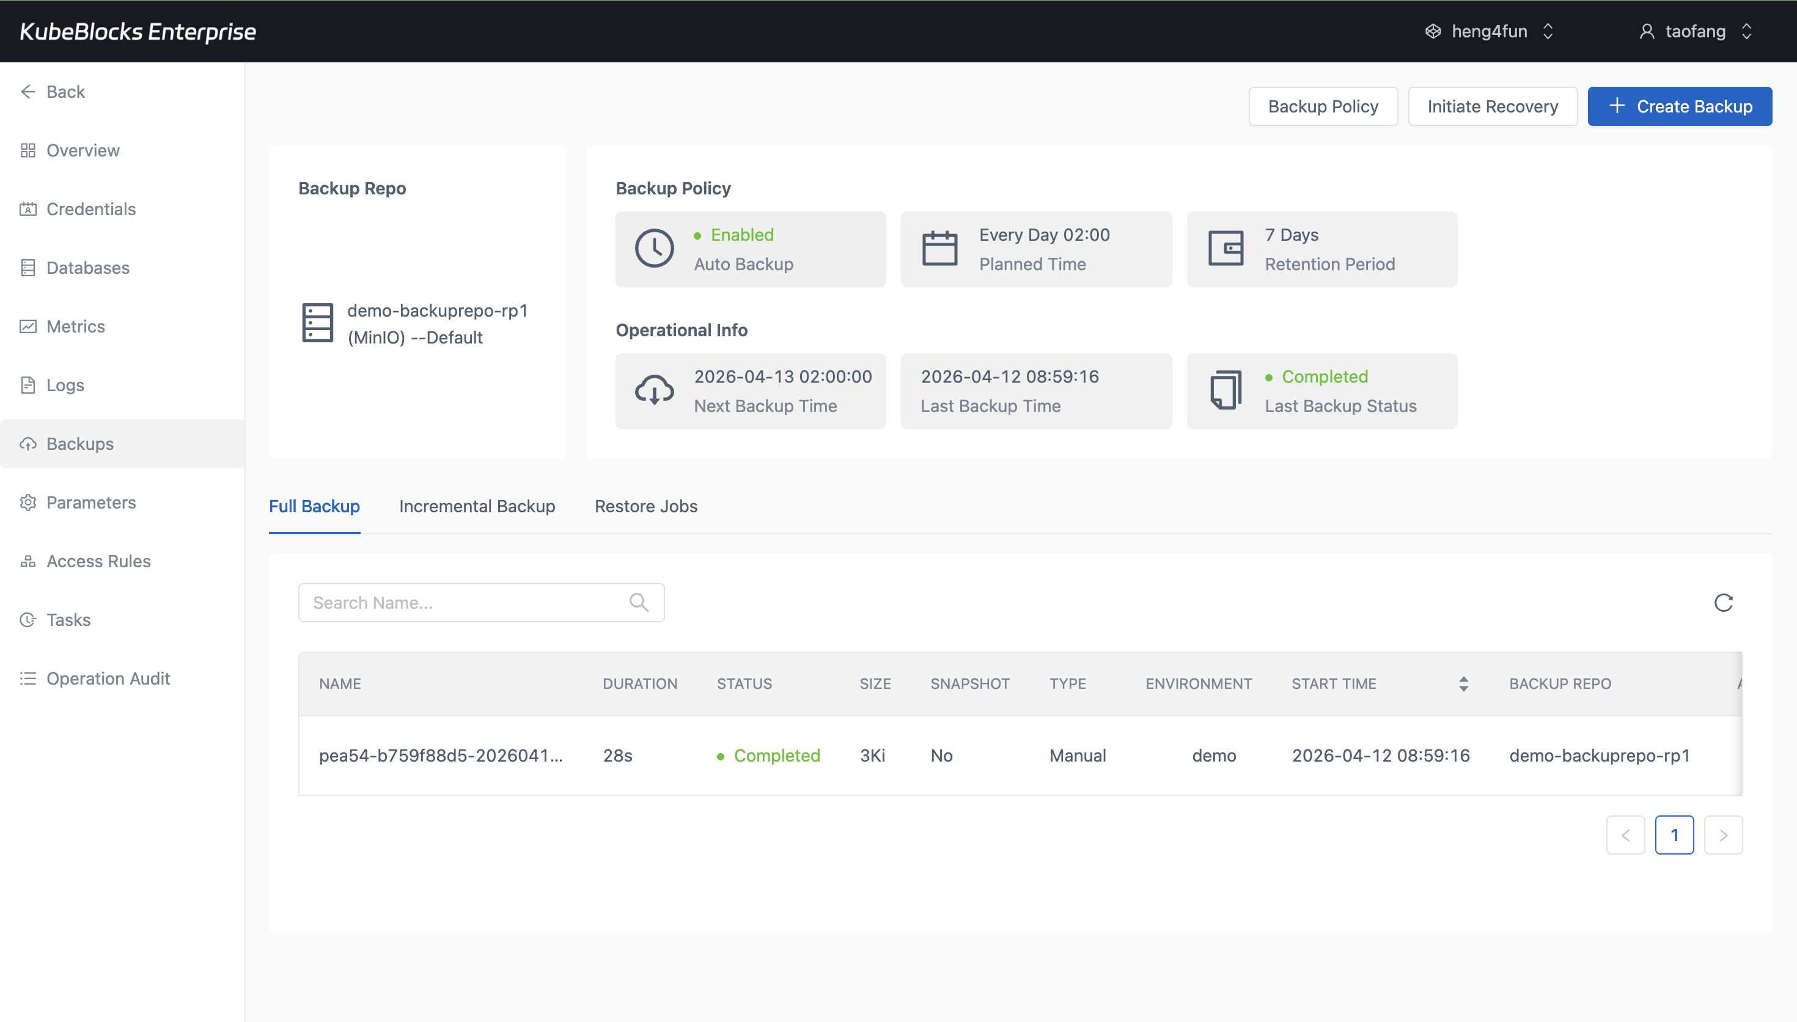Go to the next page of backups
This screenshot has height=1022, width=1797.
1723,834
